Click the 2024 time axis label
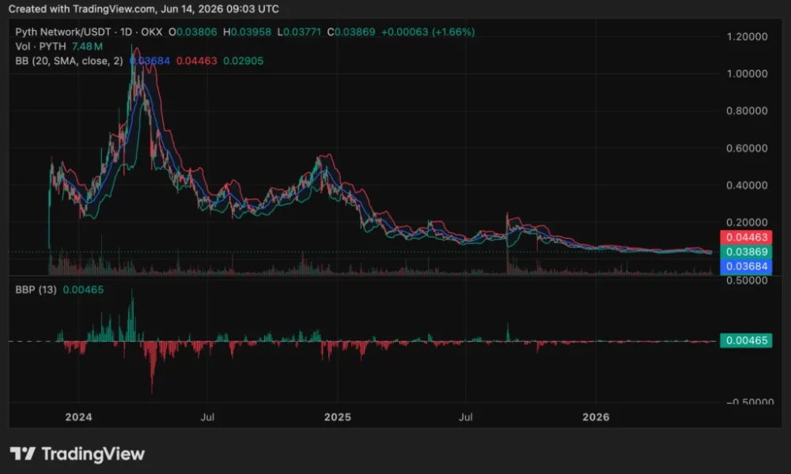Viewport: 791px width, 474px height. (78, 417)
